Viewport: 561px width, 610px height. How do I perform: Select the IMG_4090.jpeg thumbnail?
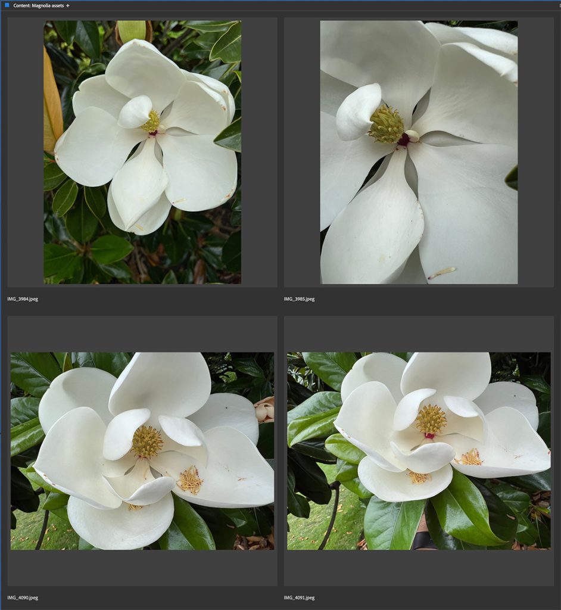(142, 451)
